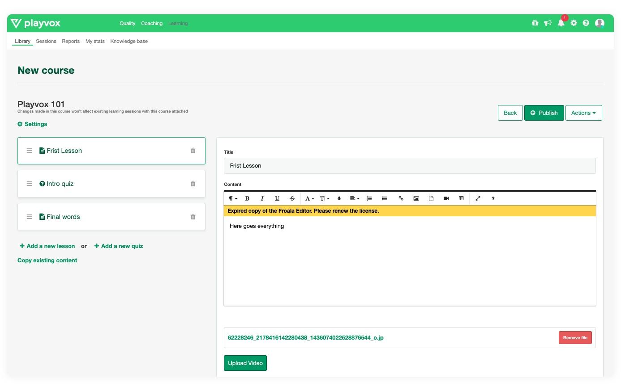Open the gift icon in the top bar
This screenshot has height=391, width=621.
[535, 23]
